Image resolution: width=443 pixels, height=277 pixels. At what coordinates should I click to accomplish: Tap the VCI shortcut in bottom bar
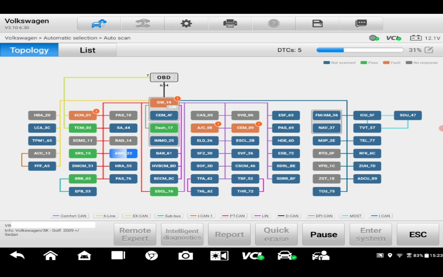pos(253,256)
